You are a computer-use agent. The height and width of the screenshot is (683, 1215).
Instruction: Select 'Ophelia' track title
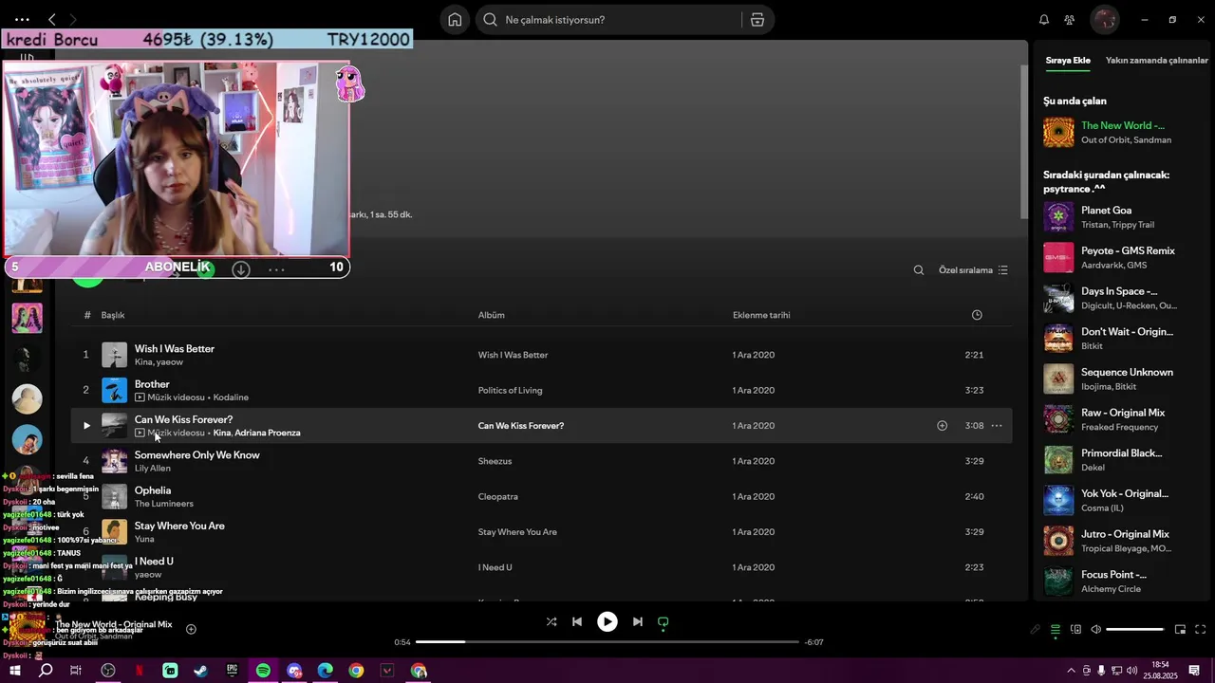tap(153, 490)
